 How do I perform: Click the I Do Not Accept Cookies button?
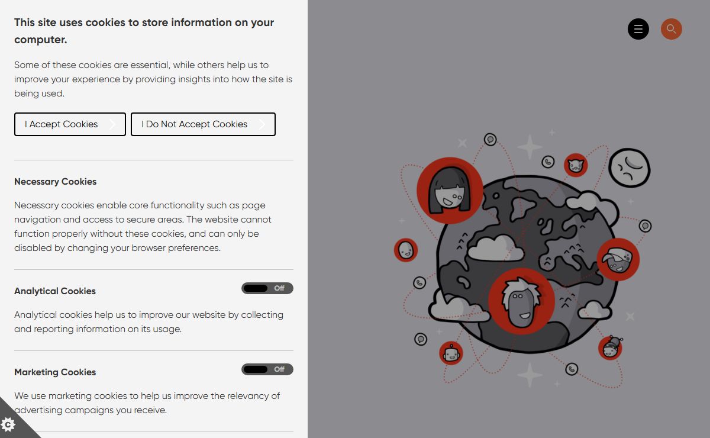point(203,124)
